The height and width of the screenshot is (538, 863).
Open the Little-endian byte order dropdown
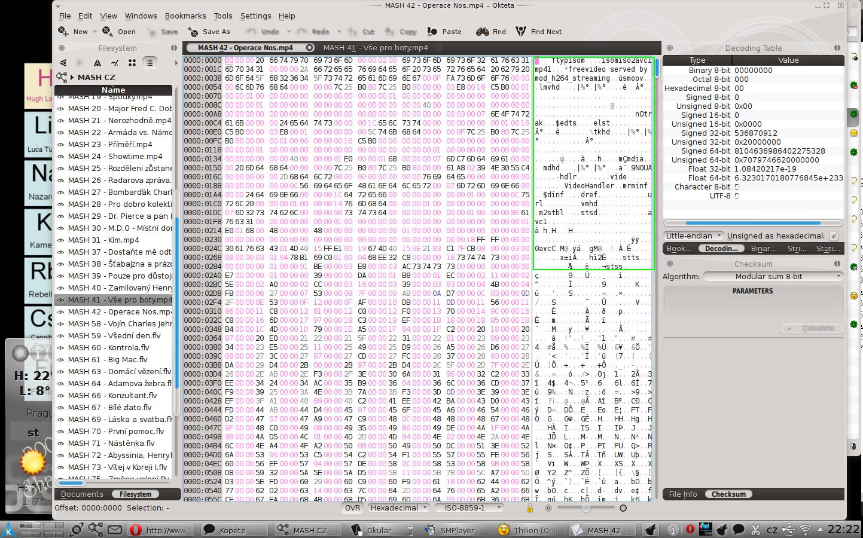tap(693, 236)
